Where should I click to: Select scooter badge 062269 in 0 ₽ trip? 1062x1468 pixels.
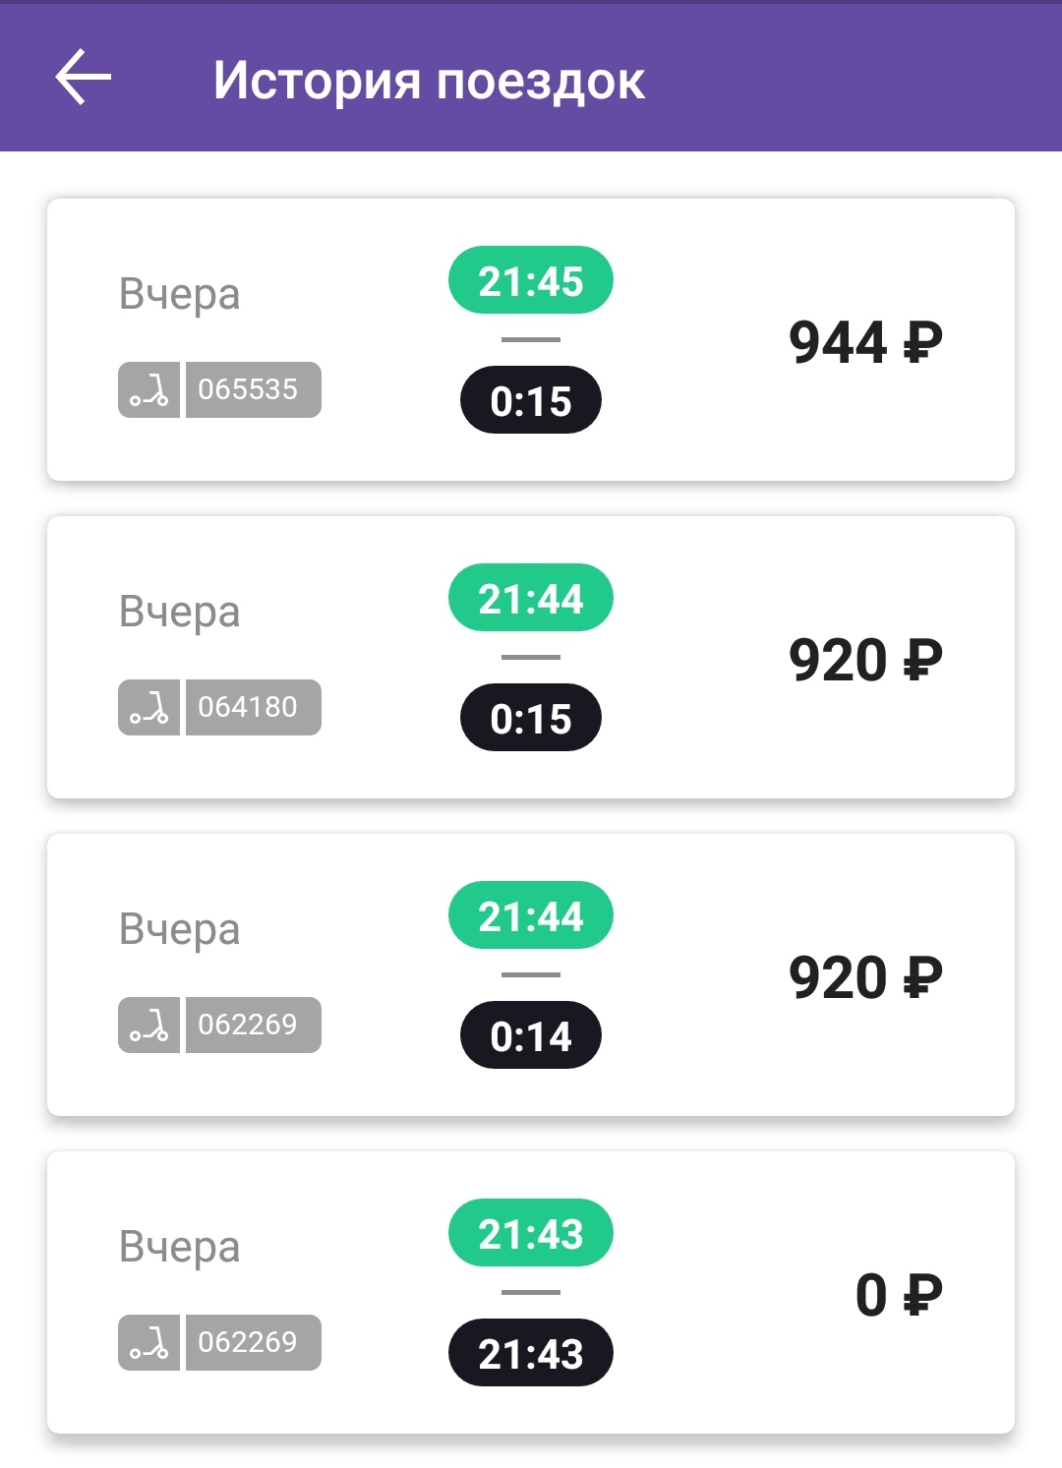click(254, 1343)
